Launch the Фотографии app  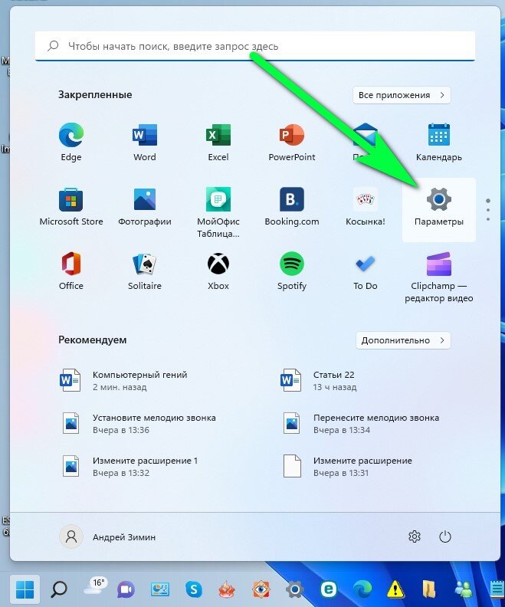click(144, 206)
